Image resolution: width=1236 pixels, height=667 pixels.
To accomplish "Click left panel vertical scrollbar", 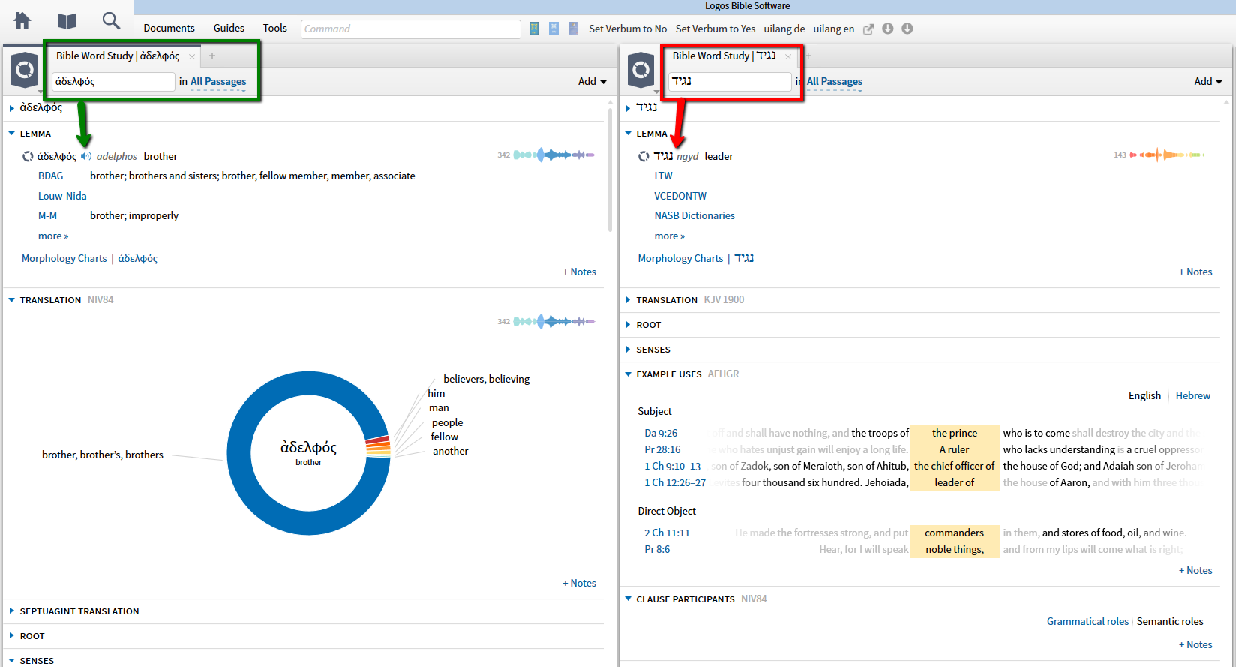I will coord(610,169).
